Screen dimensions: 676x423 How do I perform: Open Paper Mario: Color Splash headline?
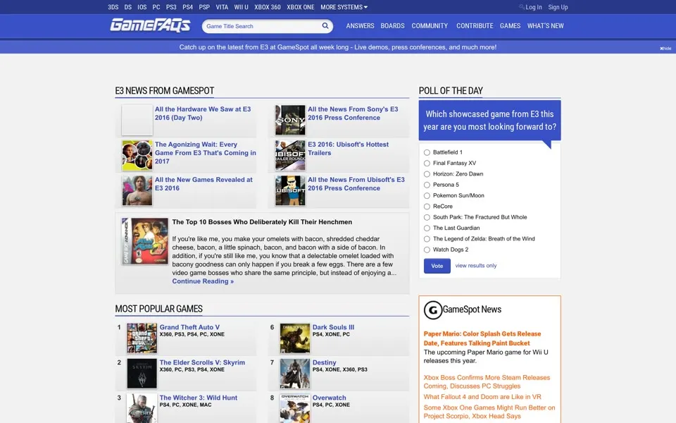(482, 338)
